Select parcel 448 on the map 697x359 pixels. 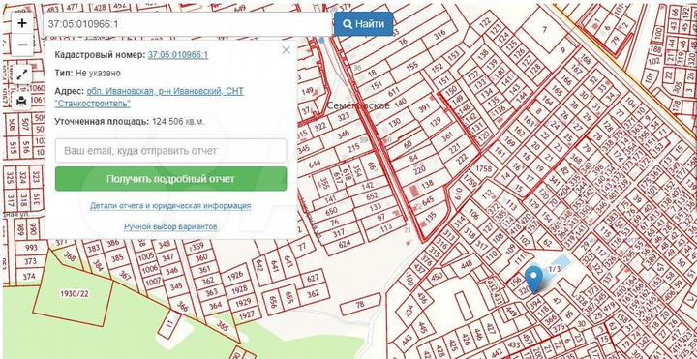(467, 265)
